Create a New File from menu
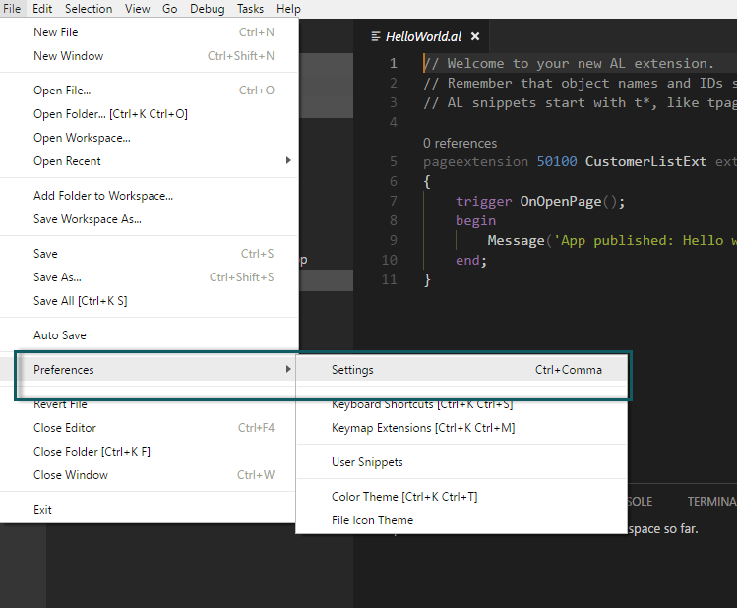737x608 pixels. pyautogui.click(x=56, y=32)
